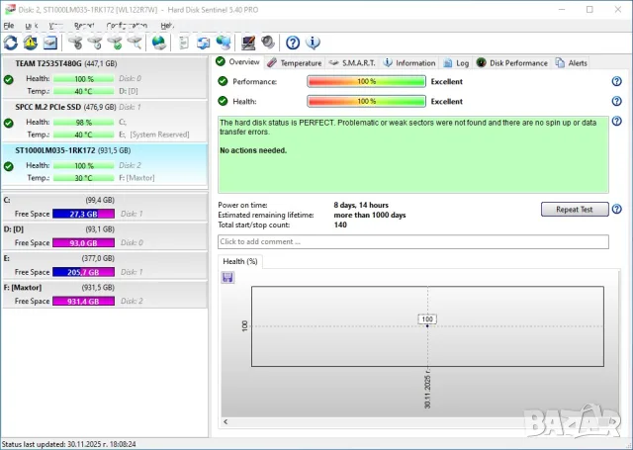Click the 98 % health bar of SPCC SSD
Image resolution: width=633 pixels, height=450 pixels.
click(x=83, y=123)
